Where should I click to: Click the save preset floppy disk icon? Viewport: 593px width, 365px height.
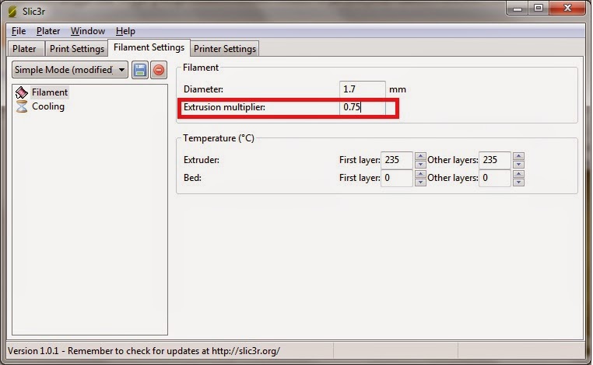click(x=140, y=70)
